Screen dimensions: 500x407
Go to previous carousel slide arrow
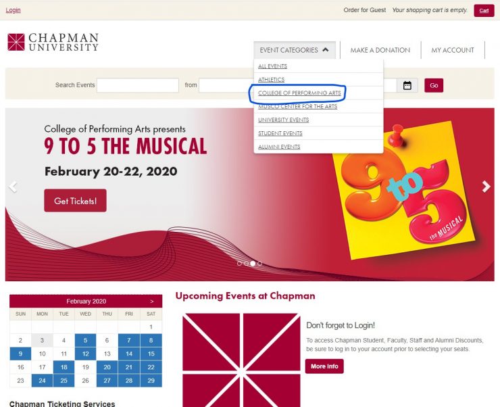[13, 187]
